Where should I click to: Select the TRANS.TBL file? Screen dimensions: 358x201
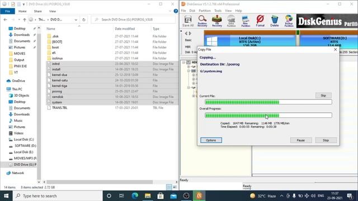click(59, 108)
